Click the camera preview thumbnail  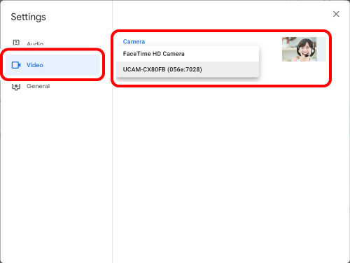[x=304, y=49]
